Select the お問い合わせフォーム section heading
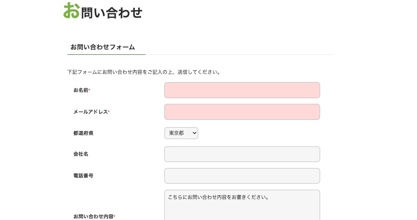Image resolution: width=417 pixels, height=220 pixels. click(103, 47)
